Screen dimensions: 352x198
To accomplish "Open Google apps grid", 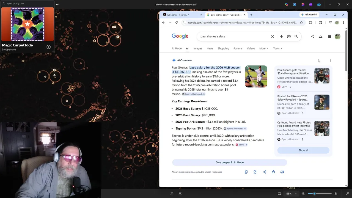I will 329,36.
